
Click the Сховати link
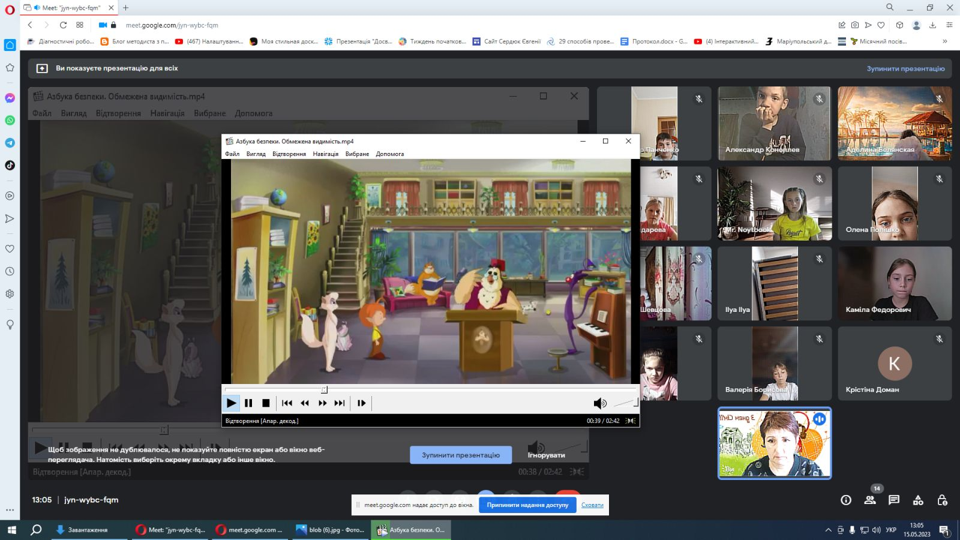tap(592, 505)
